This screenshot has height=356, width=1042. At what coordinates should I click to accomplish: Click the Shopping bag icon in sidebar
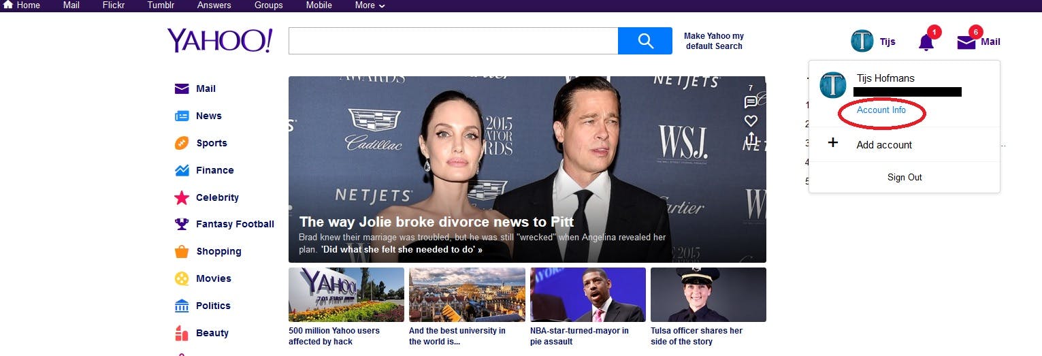click(x=182, y=251)
